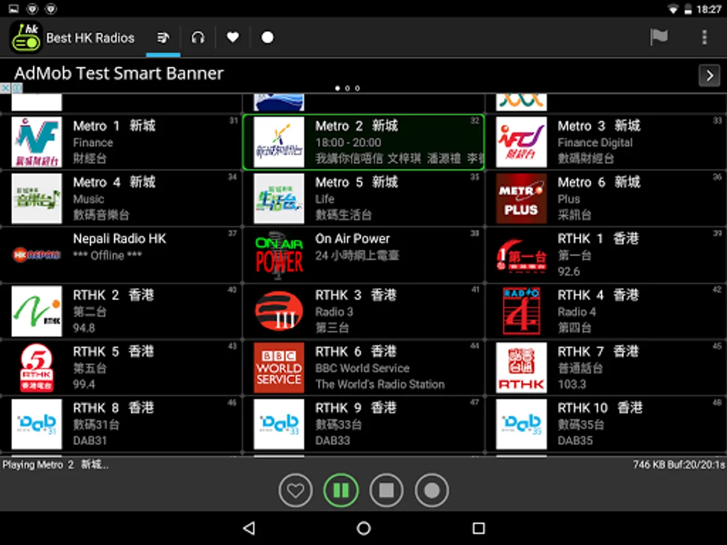The image size is (727, 545).
Task: Tap the RTHK Radio 4 logo
Action: click(x=521, y=311)
